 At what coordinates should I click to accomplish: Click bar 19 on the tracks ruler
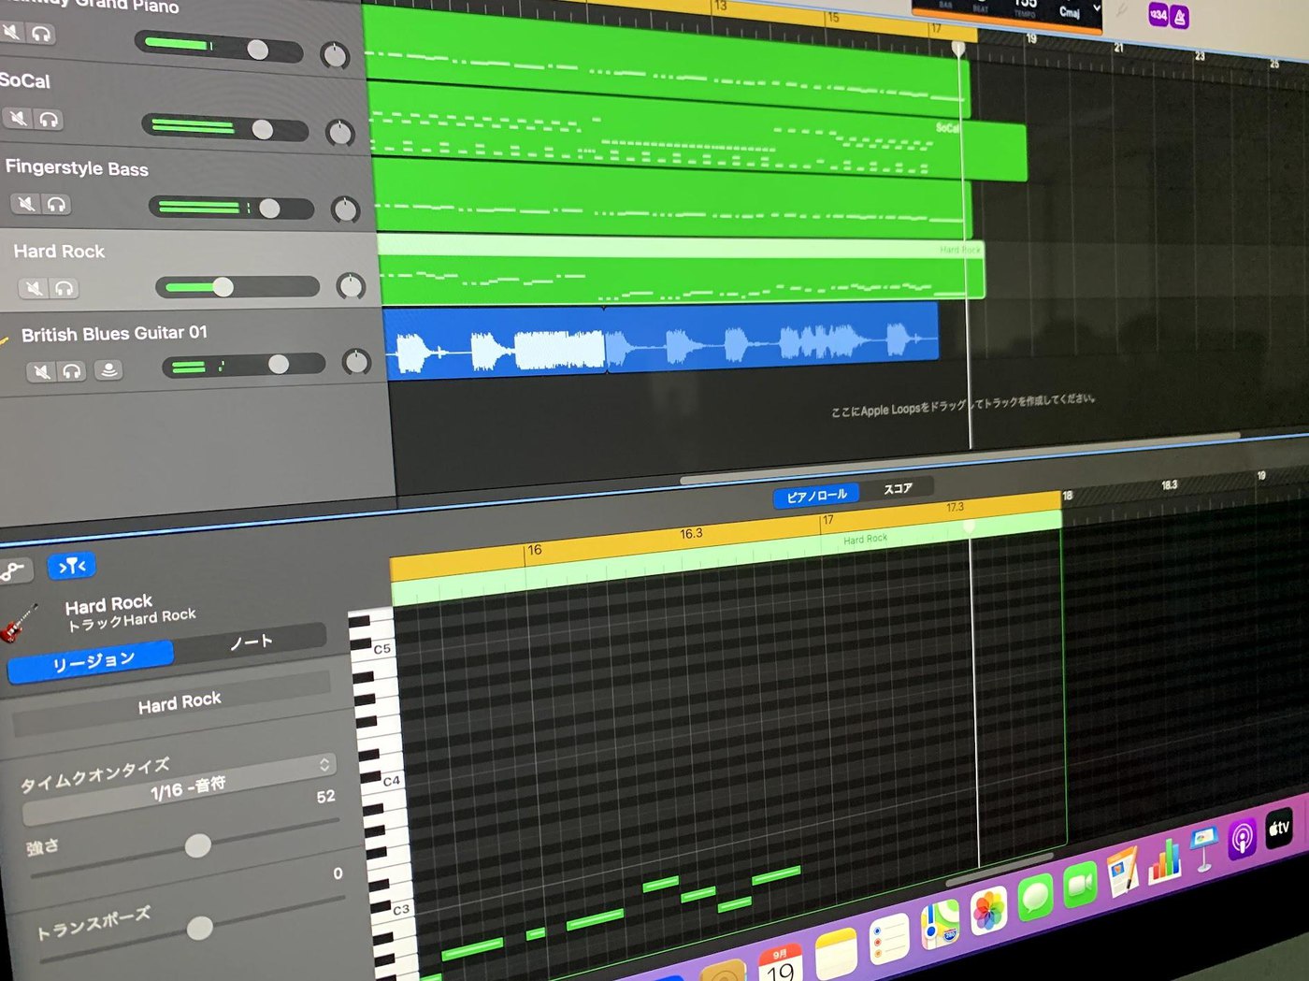pos(1031,38)
